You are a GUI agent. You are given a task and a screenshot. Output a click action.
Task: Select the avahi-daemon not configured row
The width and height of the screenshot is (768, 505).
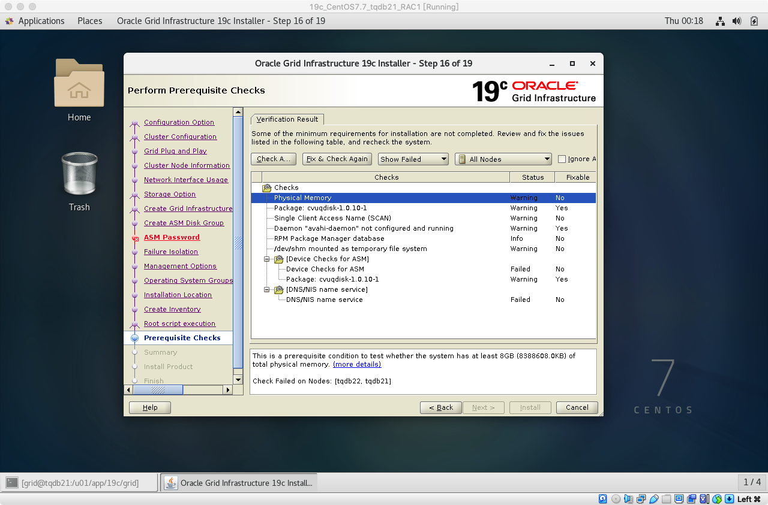click(x=423, y=228)
